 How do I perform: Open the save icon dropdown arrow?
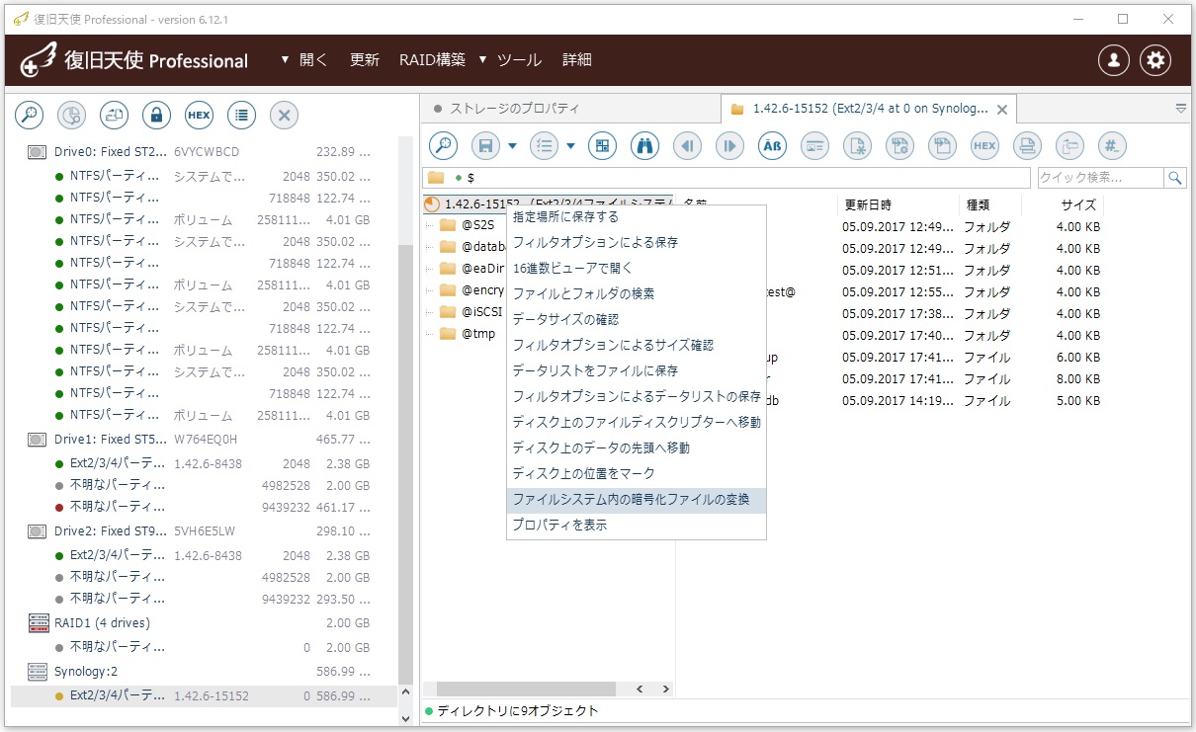click(512, 146)
